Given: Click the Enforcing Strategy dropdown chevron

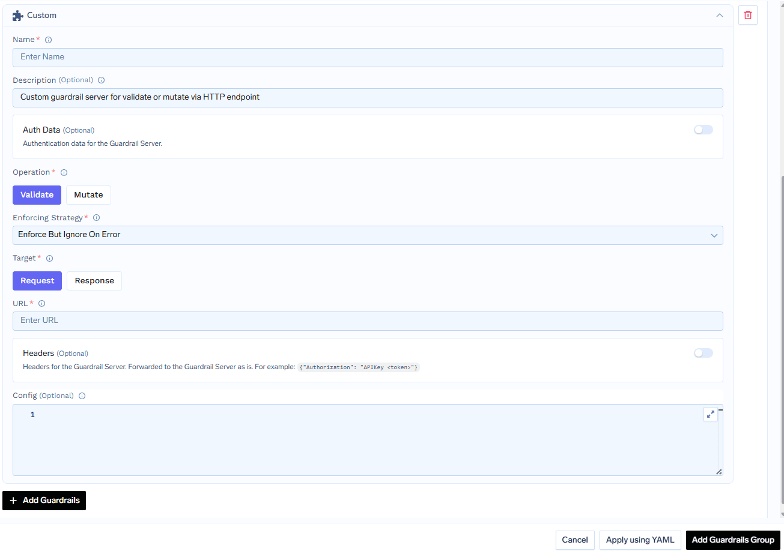Looking at the screenshot, I should click(x=714, y=235).
